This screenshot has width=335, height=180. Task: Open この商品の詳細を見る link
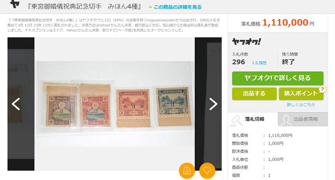(x=177, y=7)
